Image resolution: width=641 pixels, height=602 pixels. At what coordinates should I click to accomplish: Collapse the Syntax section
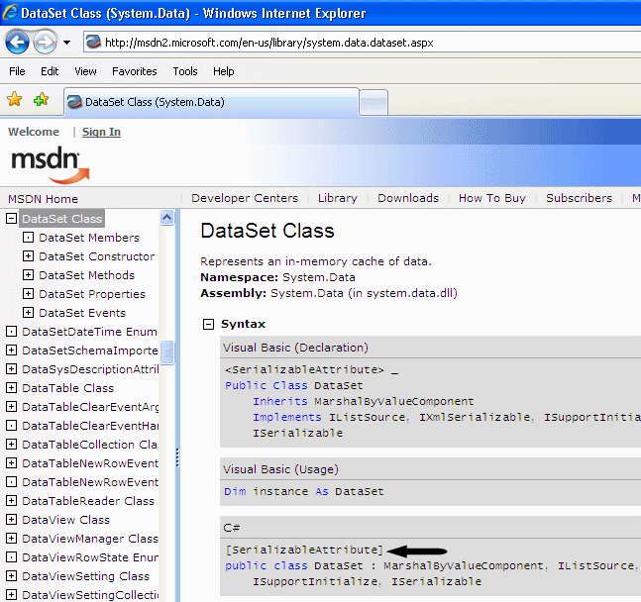(x=208, y=325)
